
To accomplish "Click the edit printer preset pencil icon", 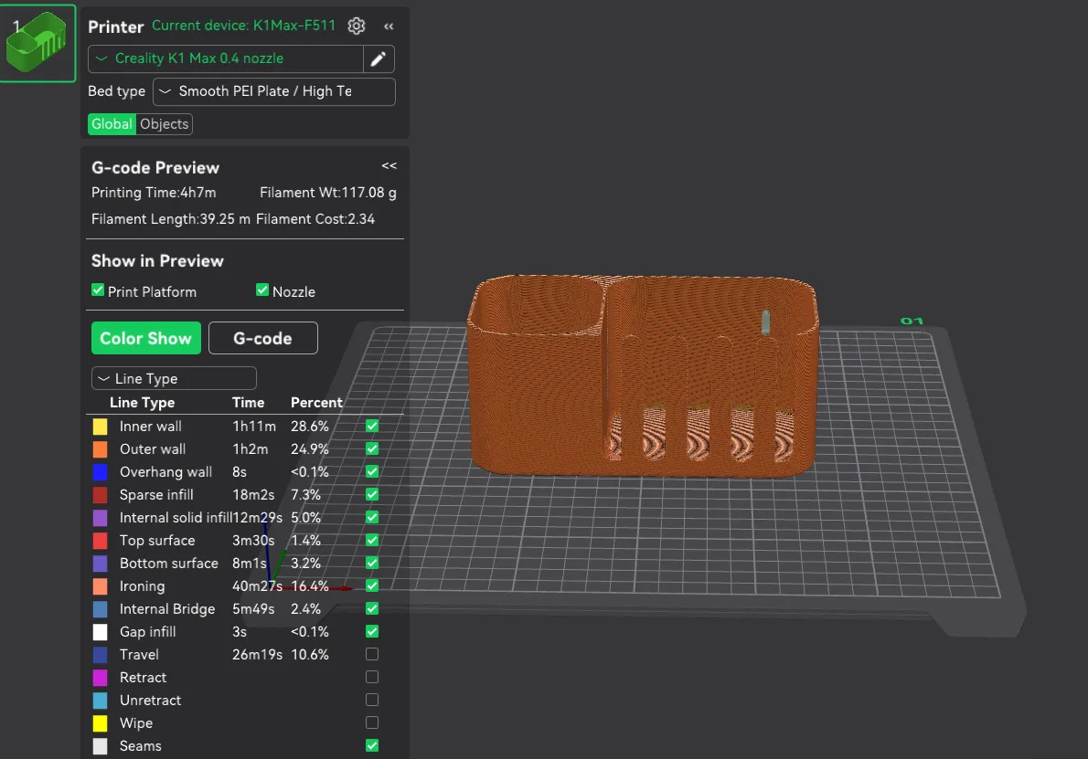I will tap(378, 59).
